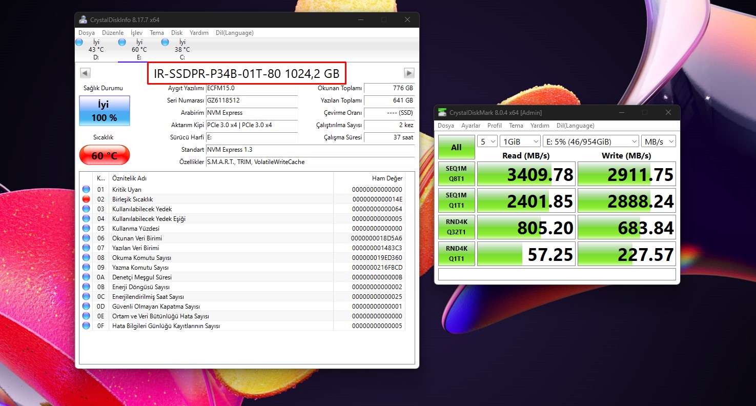
Task: Open Ayarlar menu in CrystalDiskMark
Action: 471,126
